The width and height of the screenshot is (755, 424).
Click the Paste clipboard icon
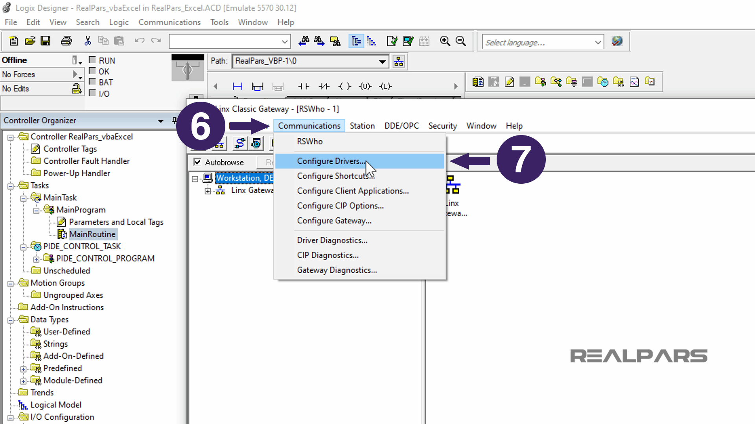coord(119,41)
